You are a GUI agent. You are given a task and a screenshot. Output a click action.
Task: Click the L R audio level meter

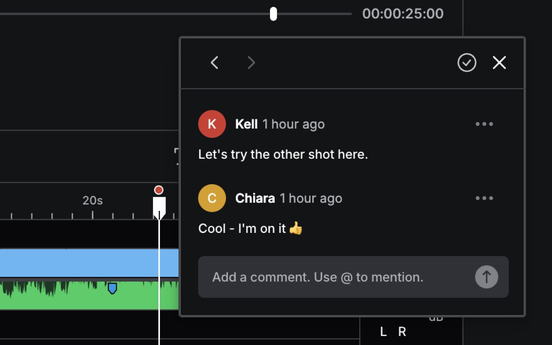392,332
